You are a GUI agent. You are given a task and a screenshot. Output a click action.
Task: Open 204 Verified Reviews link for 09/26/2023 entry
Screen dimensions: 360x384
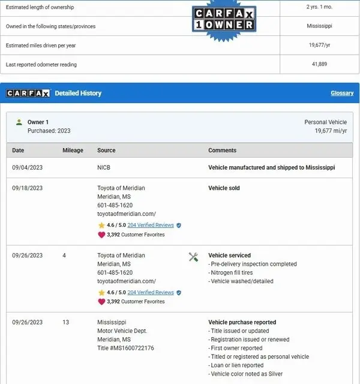(151, 293)
